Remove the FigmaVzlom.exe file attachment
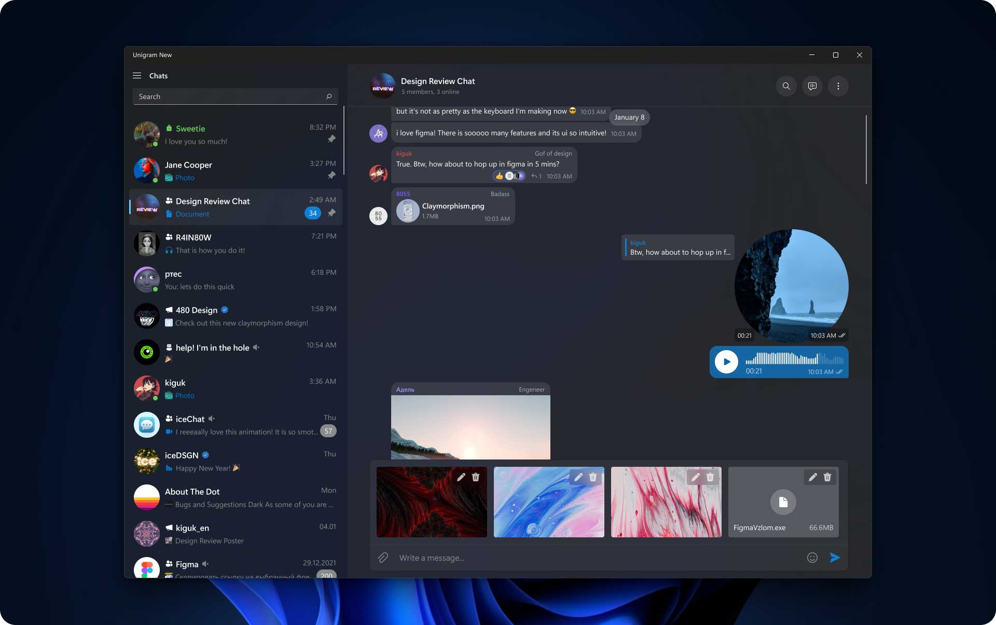 (827, 477)
